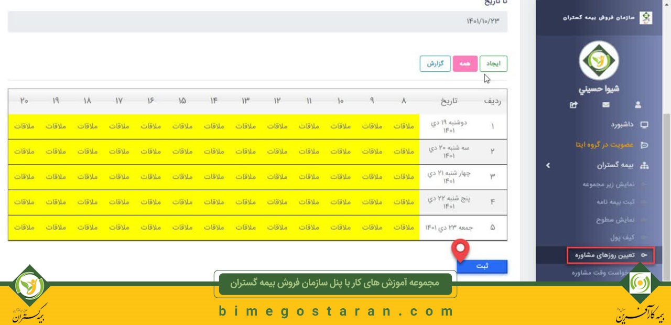Viewport: 671px width, 325px height.
Task: Open the ثبت بیمه نامه menu item
Action: click(x=615, y=202)
